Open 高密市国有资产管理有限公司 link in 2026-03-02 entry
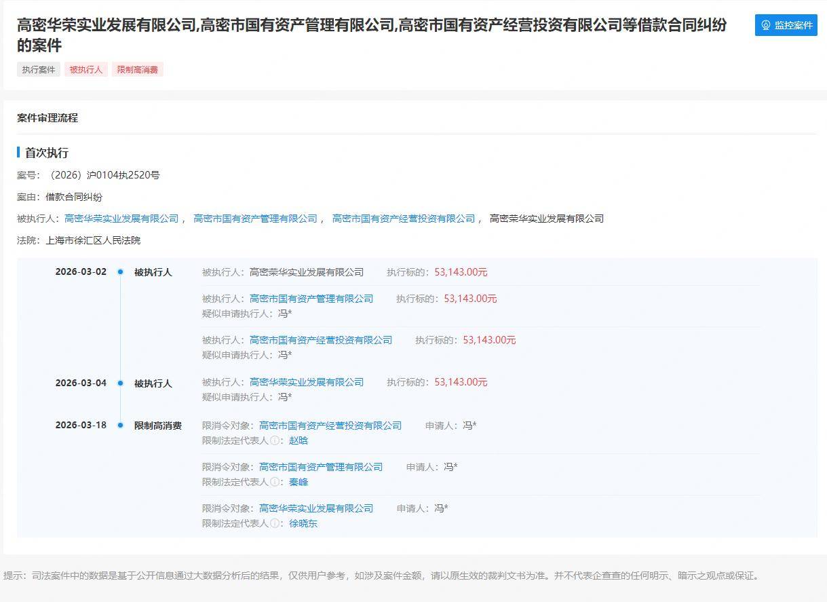The height and width of the screenshot is (602, 827). coord(311,299)
